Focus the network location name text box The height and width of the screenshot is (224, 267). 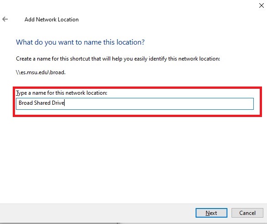tap(135, 104)
